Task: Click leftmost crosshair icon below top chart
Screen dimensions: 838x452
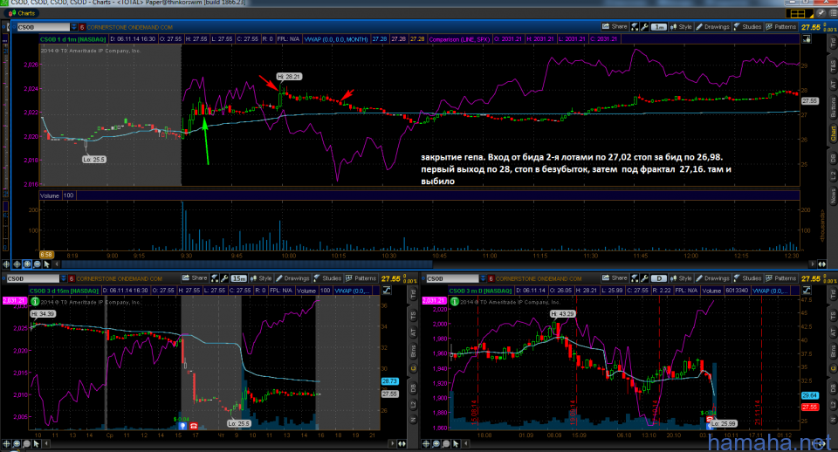Action: click(x=6, y=264)
